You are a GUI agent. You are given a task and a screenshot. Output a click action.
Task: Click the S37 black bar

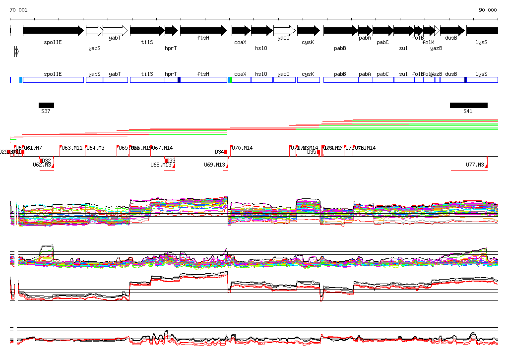click(46, 105)
